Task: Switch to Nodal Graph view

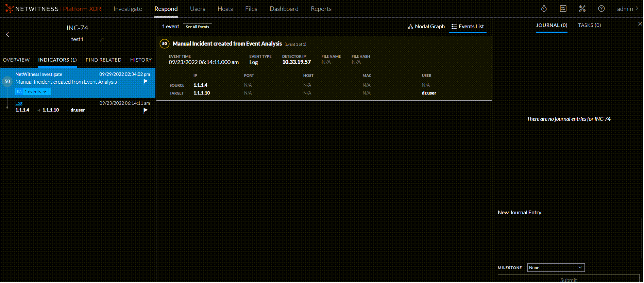Action: coord(426,27)
